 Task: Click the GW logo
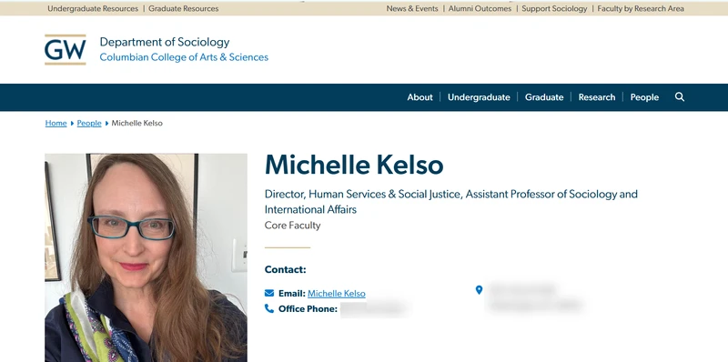(x=66, y=50)
